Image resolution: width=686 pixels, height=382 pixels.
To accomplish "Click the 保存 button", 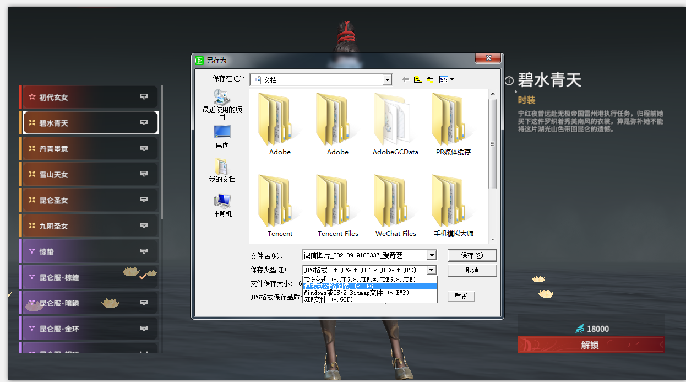I will [472, 255].
